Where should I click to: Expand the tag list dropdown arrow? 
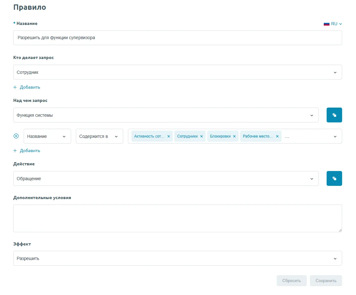pyautogui.click(x=335, y=136)
